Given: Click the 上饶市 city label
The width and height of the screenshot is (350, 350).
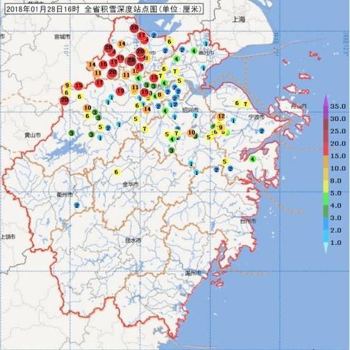Looking at the screenshot, I should tap(8, 237).
